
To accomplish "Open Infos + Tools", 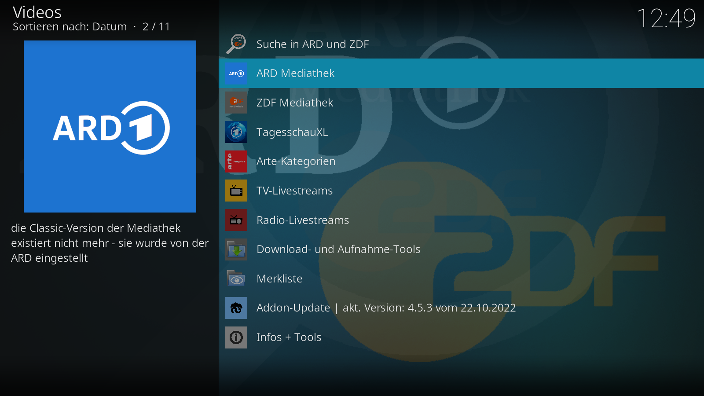I will [x=461, y=337].
